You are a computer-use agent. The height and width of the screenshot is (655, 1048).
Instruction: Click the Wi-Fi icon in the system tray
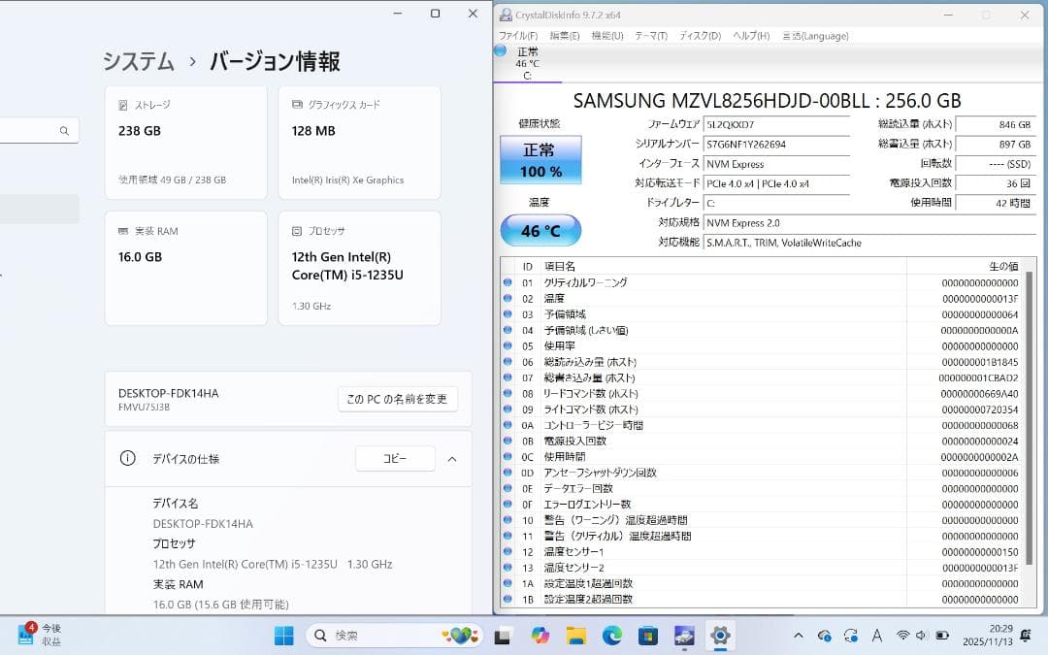coord(902,637)
